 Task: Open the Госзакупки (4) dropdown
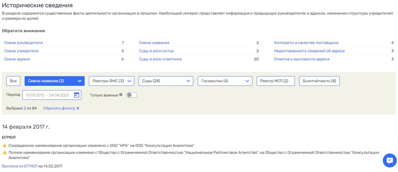(225, 81)
